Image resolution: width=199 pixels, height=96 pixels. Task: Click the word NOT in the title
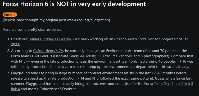click(63, 4)
